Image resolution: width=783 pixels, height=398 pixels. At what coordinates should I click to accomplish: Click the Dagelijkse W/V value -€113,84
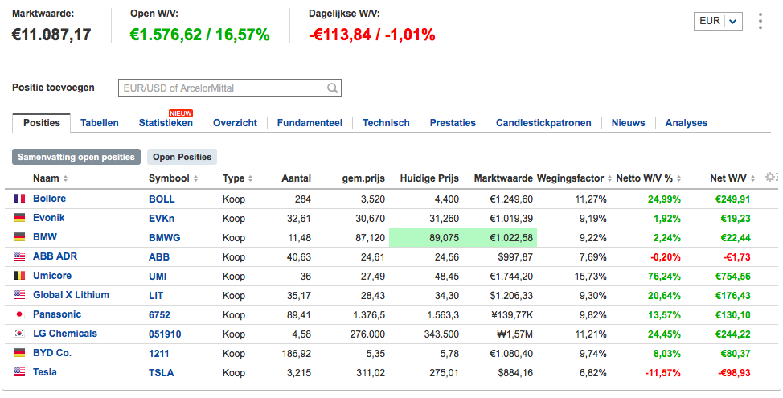(x=342, y=35)
